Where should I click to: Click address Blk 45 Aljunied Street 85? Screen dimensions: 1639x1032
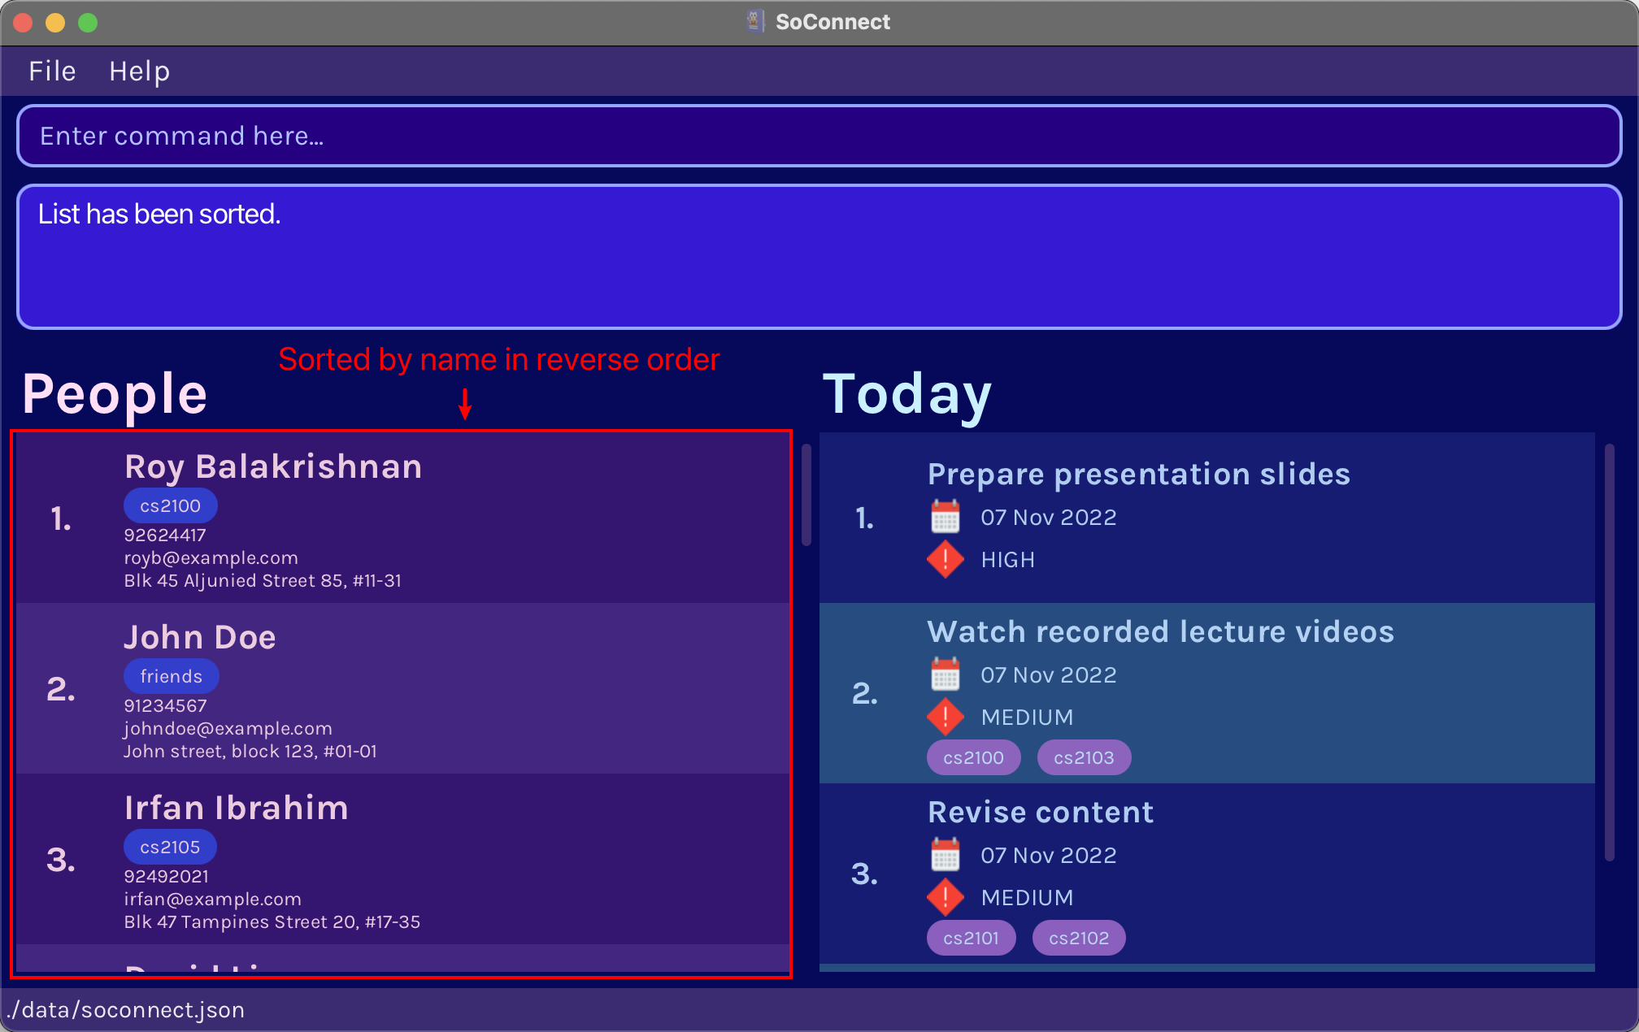coord(262,580)
